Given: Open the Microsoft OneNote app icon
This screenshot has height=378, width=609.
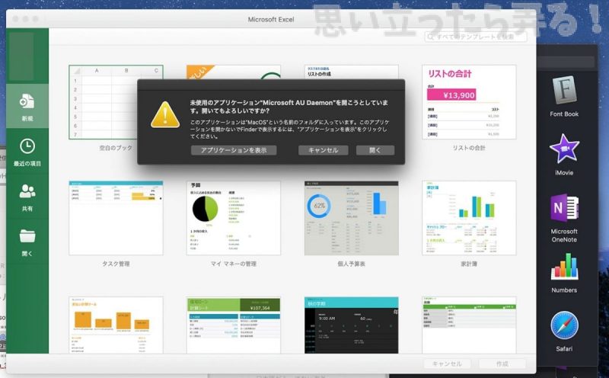Looking at the screenshot, I should coord(564,208).
